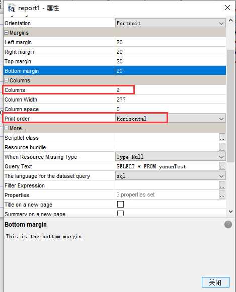Select the Print order property label
This screenshot has width=236, height=292.
pos(17,119)
